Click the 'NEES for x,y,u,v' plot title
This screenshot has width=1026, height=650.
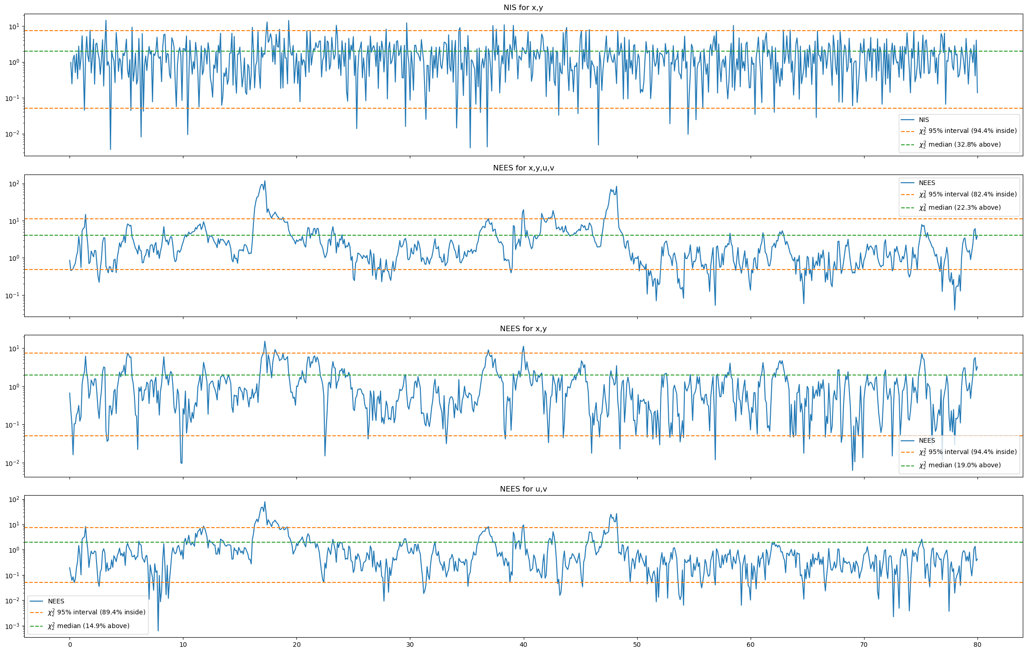pos(523,168)
